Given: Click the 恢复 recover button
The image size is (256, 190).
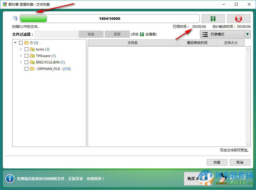Looking at the screenshot, I should [x=217, y=162].
